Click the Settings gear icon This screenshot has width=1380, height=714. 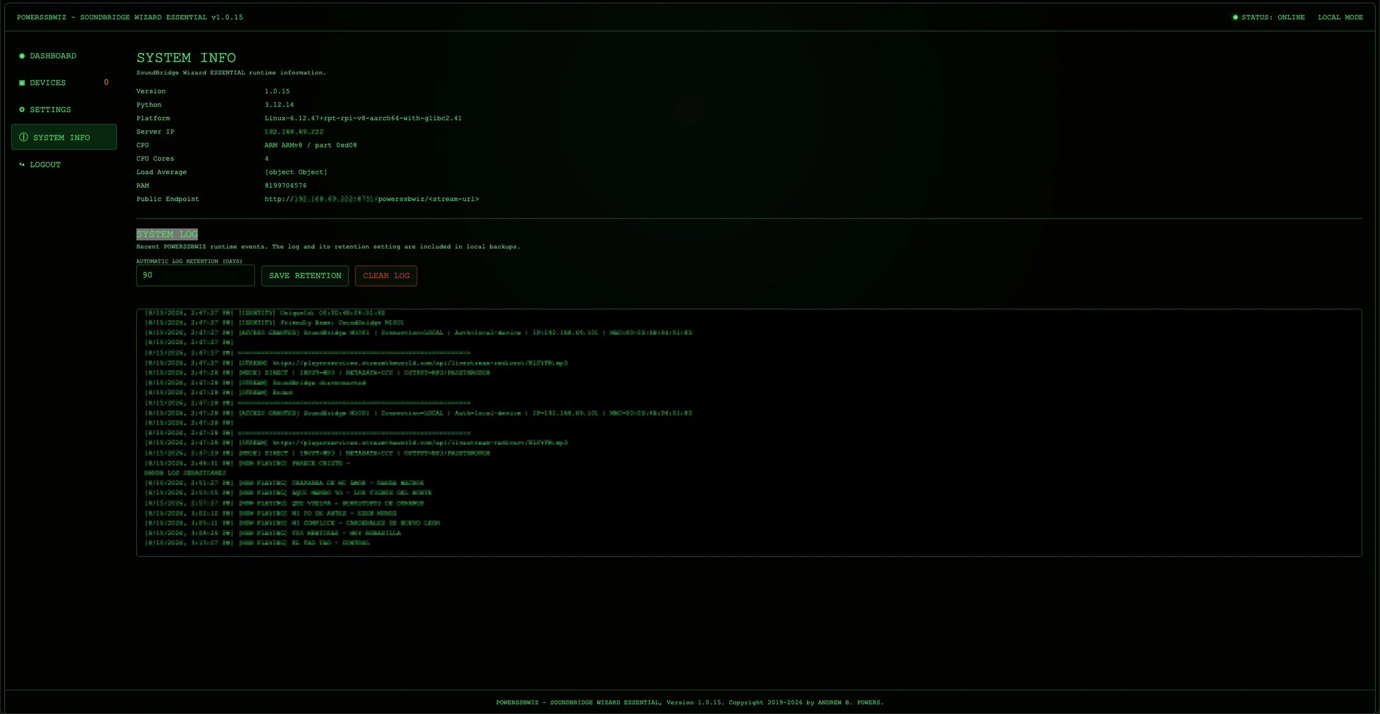pyautogui.click(x=22, y=109)
